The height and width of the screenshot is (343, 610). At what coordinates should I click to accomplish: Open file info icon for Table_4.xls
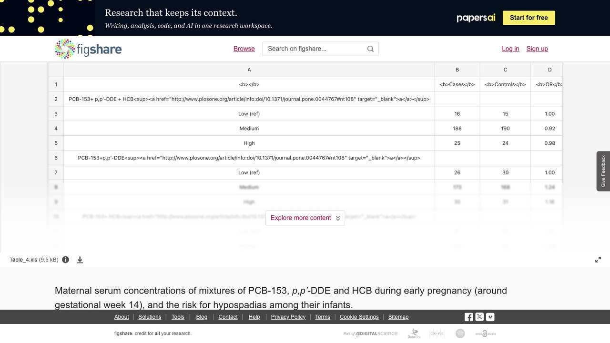pyautogui.click(x=66, y=260)
